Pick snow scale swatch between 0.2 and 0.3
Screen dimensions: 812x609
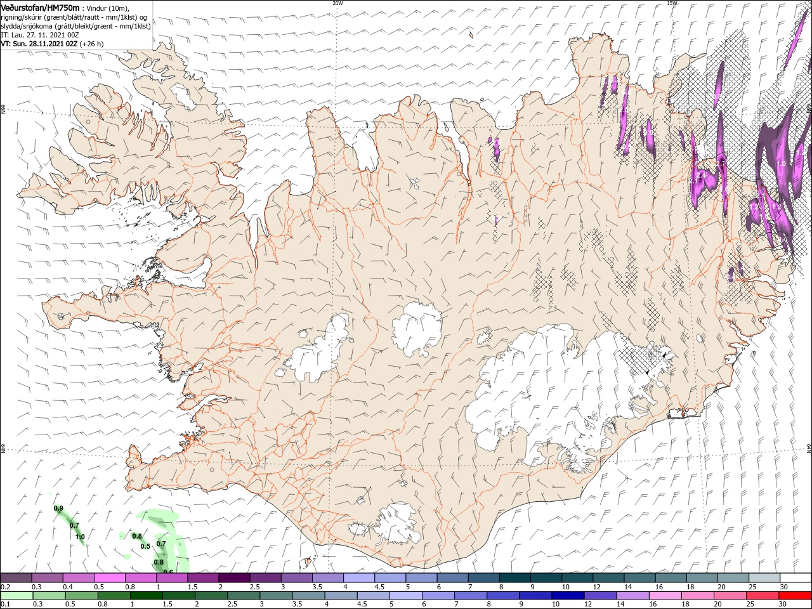(x=16, y=578)
